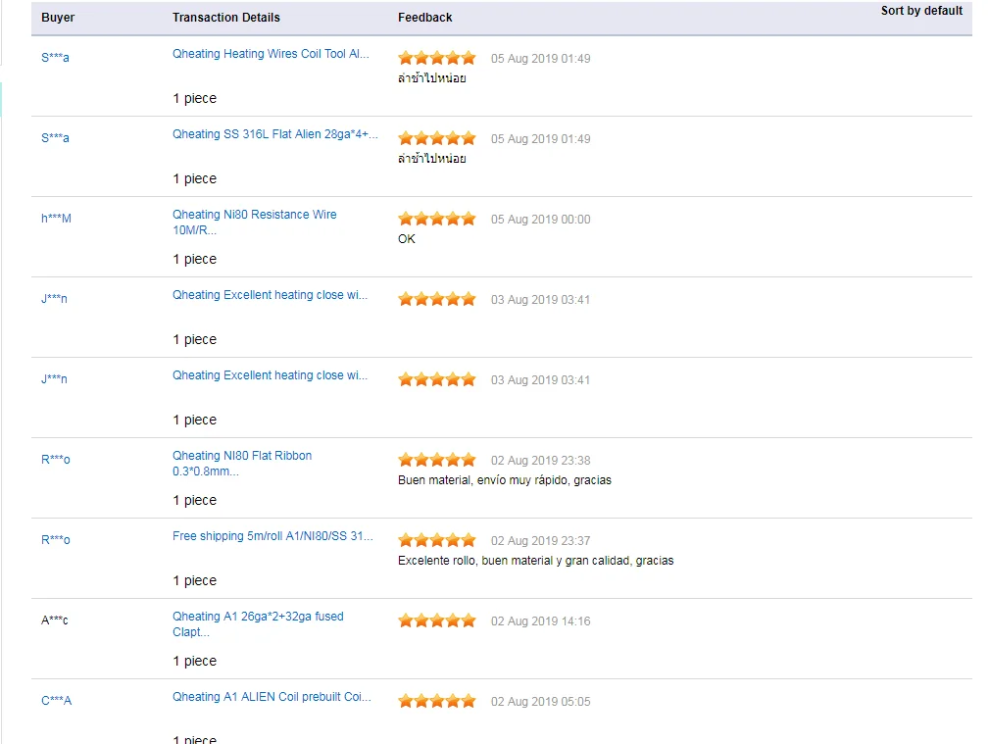Click the 'Feedback' column header
The image size is (989, 744).
tap(424, 18)
